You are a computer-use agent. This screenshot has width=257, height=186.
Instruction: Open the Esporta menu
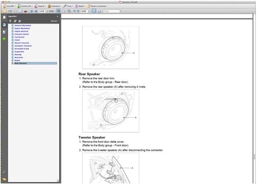click(40, 6)
